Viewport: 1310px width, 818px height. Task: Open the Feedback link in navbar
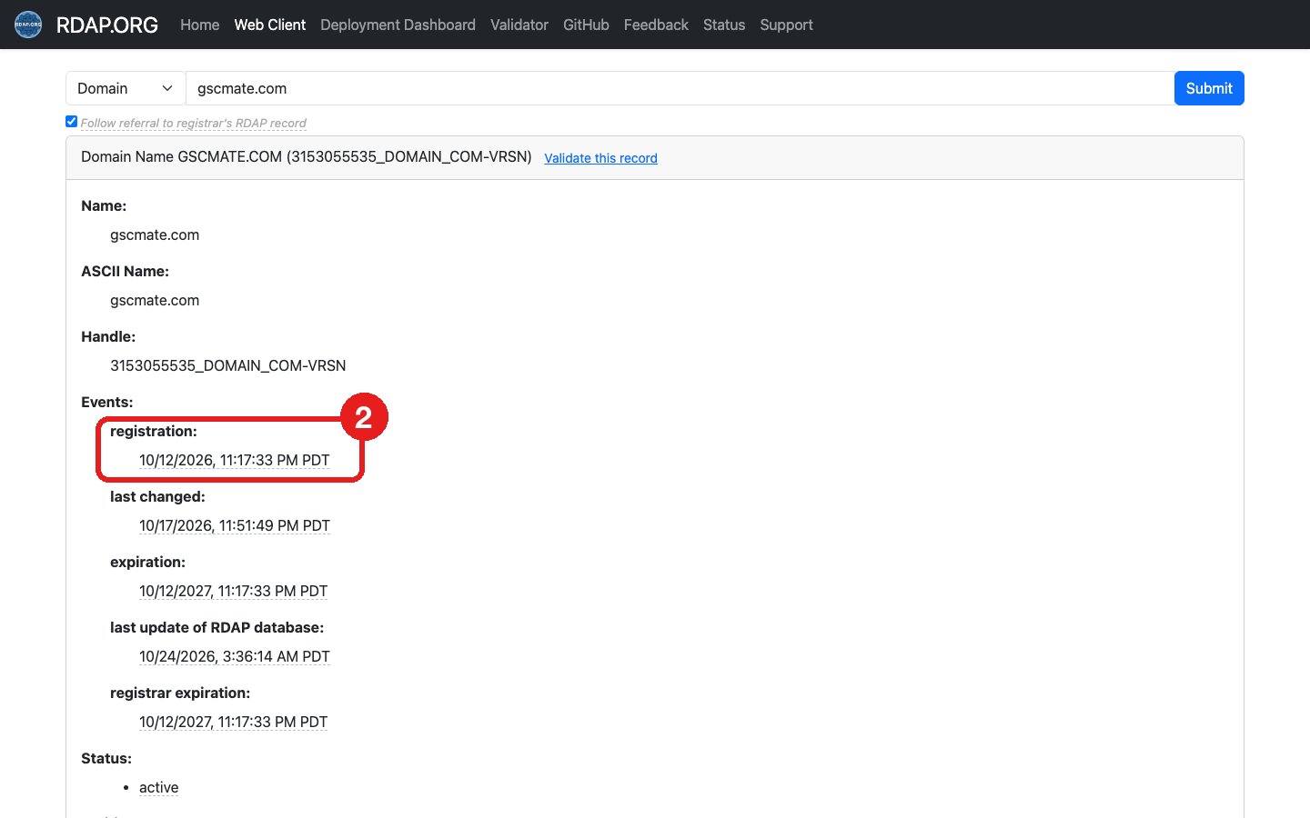click(656, 25)
